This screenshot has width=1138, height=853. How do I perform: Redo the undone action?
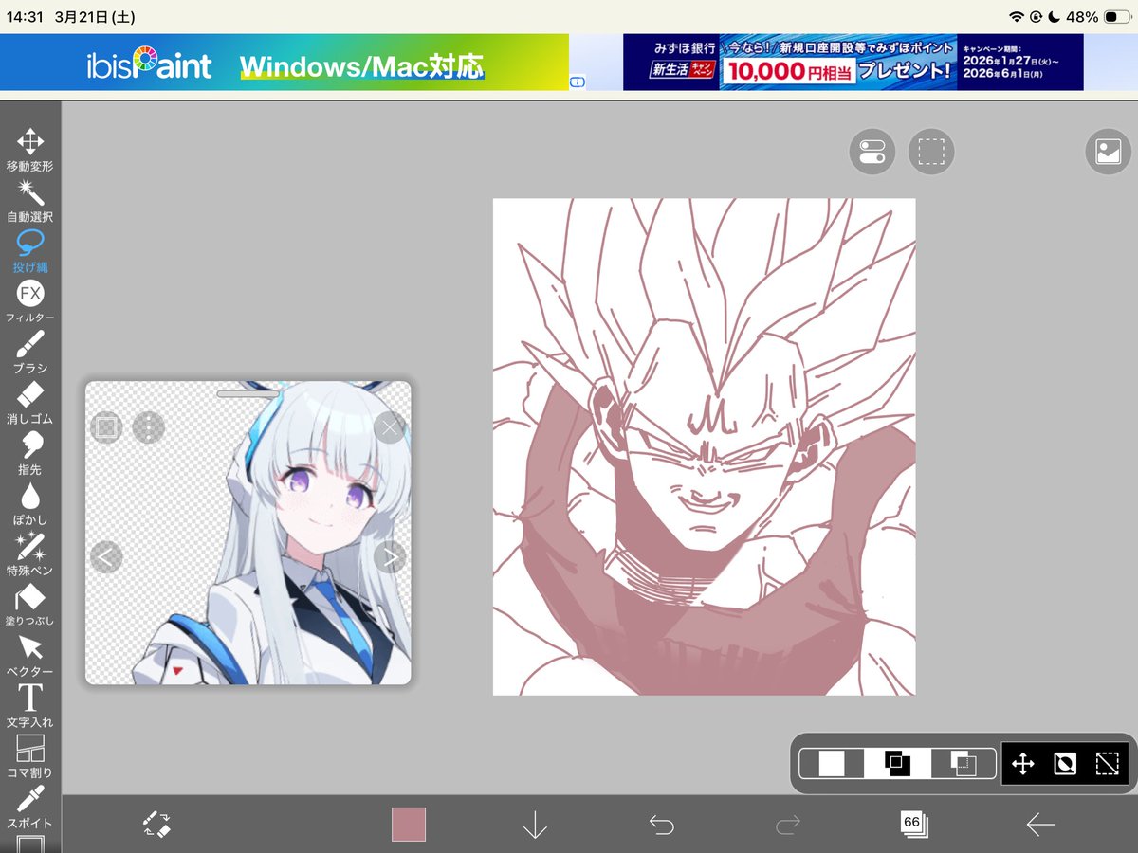click(x=787, y=825)
